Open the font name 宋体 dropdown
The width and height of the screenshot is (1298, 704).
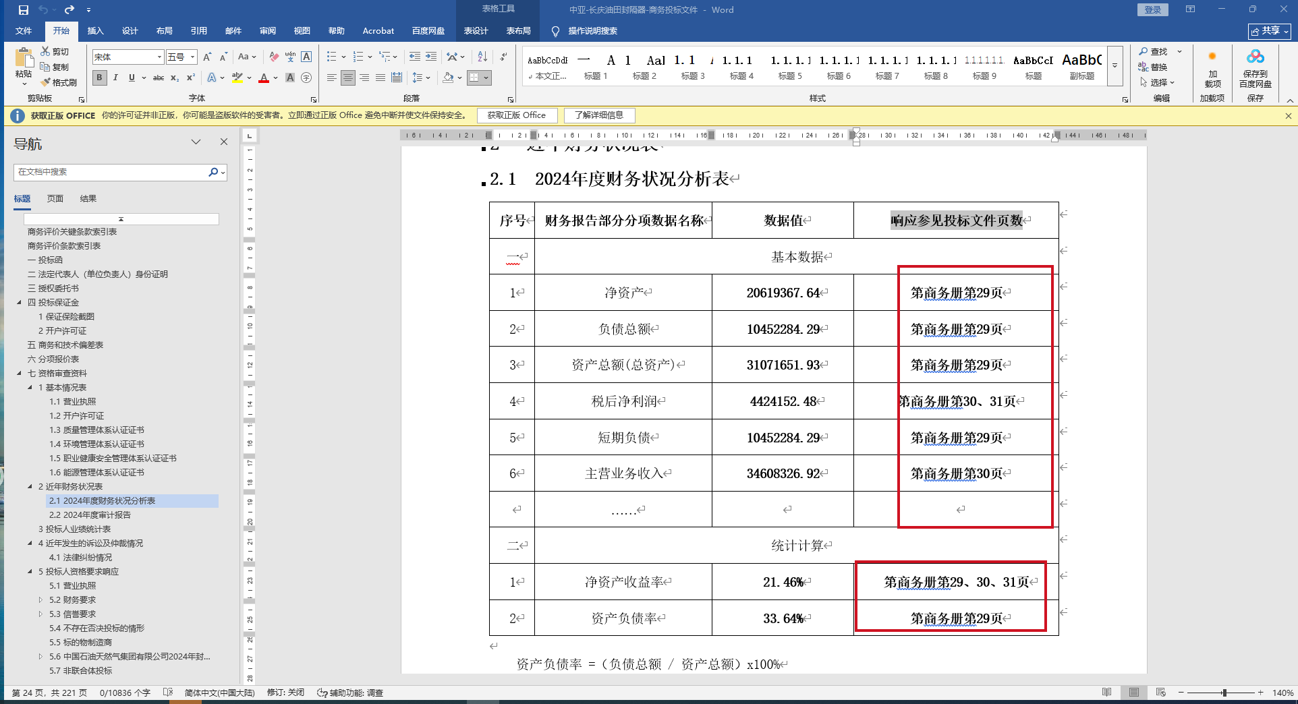[159, 57]
